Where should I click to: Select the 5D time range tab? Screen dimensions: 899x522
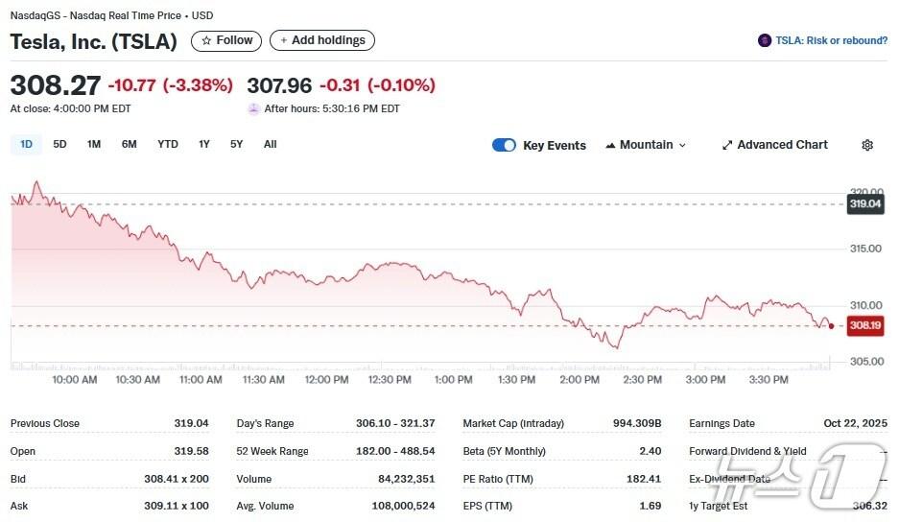point(59,144)
